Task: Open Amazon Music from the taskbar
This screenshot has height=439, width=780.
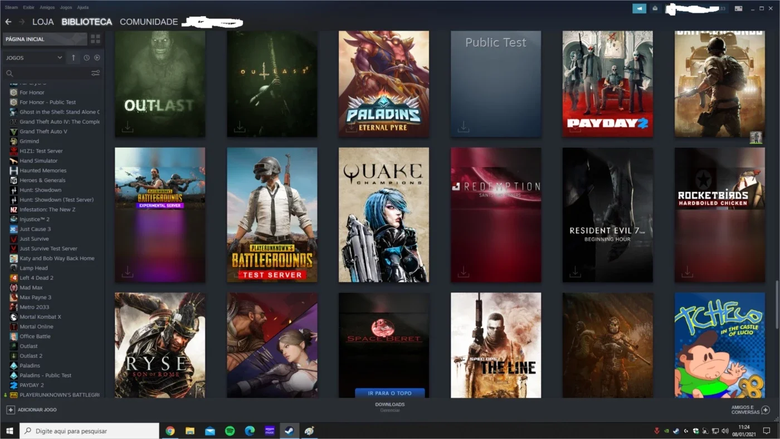Action: (270, 431)
